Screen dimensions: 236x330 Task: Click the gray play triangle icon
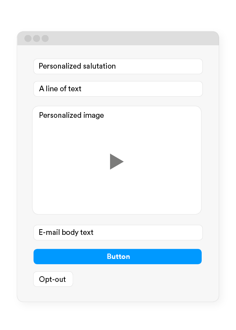coord(116,162)
